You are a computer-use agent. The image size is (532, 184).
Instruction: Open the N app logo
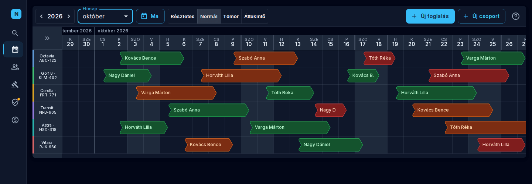click(16, 14)
